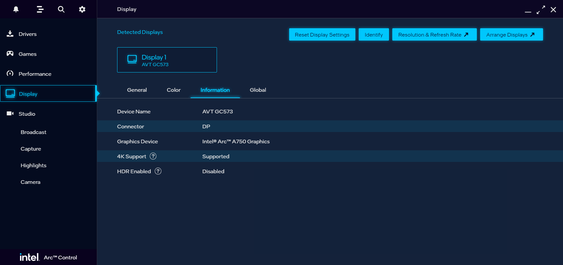Open the notifications bell
Screen dimensions: 563x265
(16, 9)
